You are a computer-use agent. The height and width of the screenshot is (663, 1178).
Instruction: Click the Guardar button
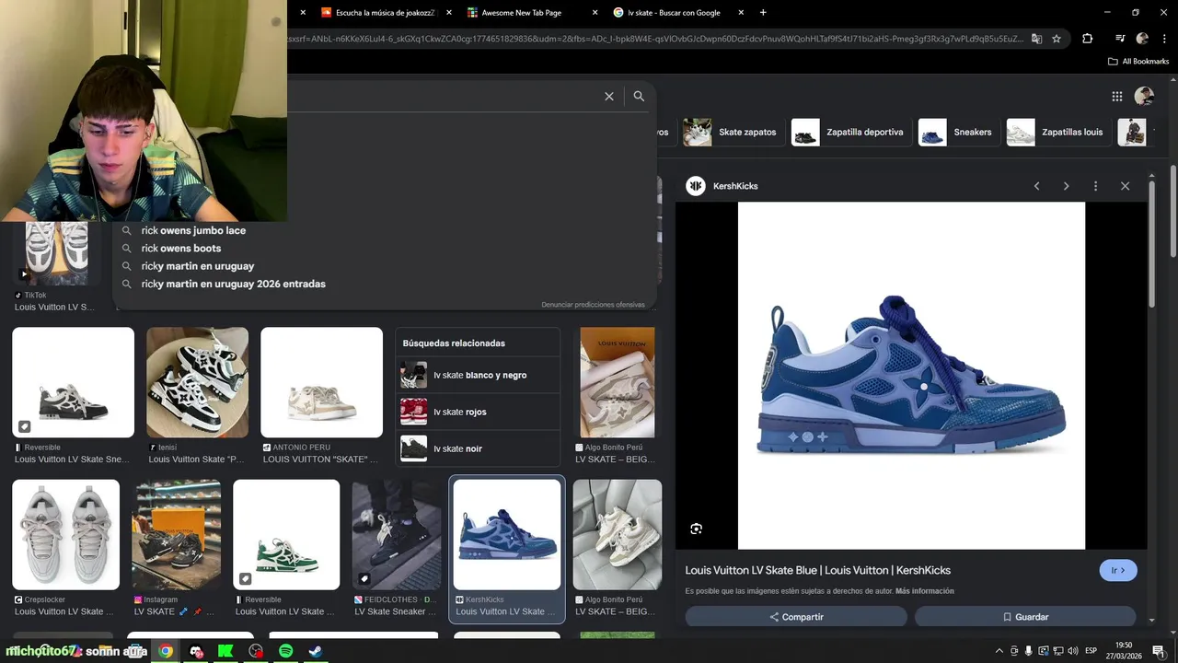pyautogui.click(x=1025, y=617)
